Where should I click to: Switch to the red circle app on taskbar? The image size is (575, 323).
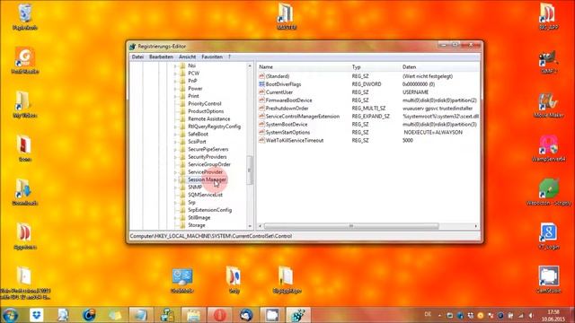[219, 315]
